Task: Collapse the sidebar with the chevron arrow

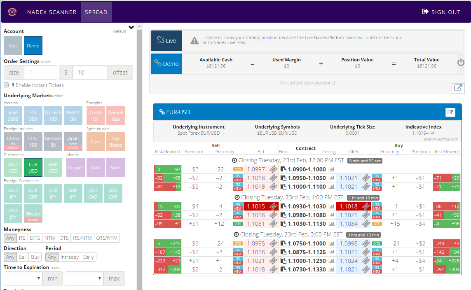Action: pos(131,28)
